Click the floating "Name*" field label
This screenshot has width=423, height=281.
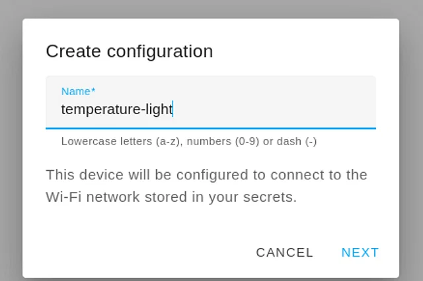(78, 92)
